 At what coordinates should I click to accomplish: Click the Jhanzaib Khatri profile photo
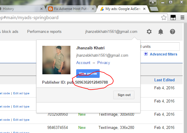[56, 60]
